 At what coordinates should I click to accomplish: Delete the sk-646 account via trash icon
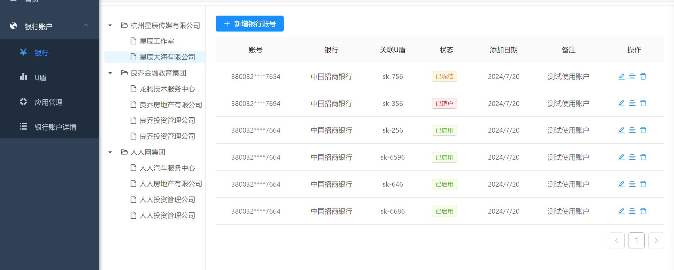coord(643,184)
